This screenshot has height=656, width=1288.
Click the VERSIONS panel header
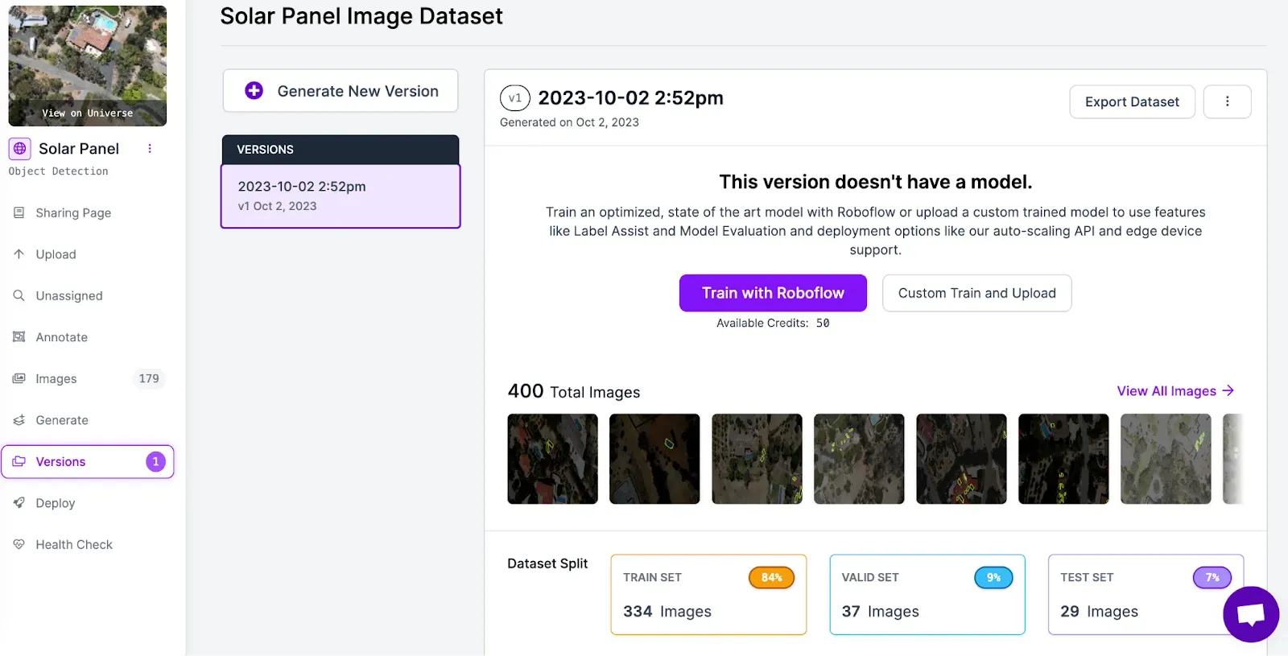[x=341, y=150]
